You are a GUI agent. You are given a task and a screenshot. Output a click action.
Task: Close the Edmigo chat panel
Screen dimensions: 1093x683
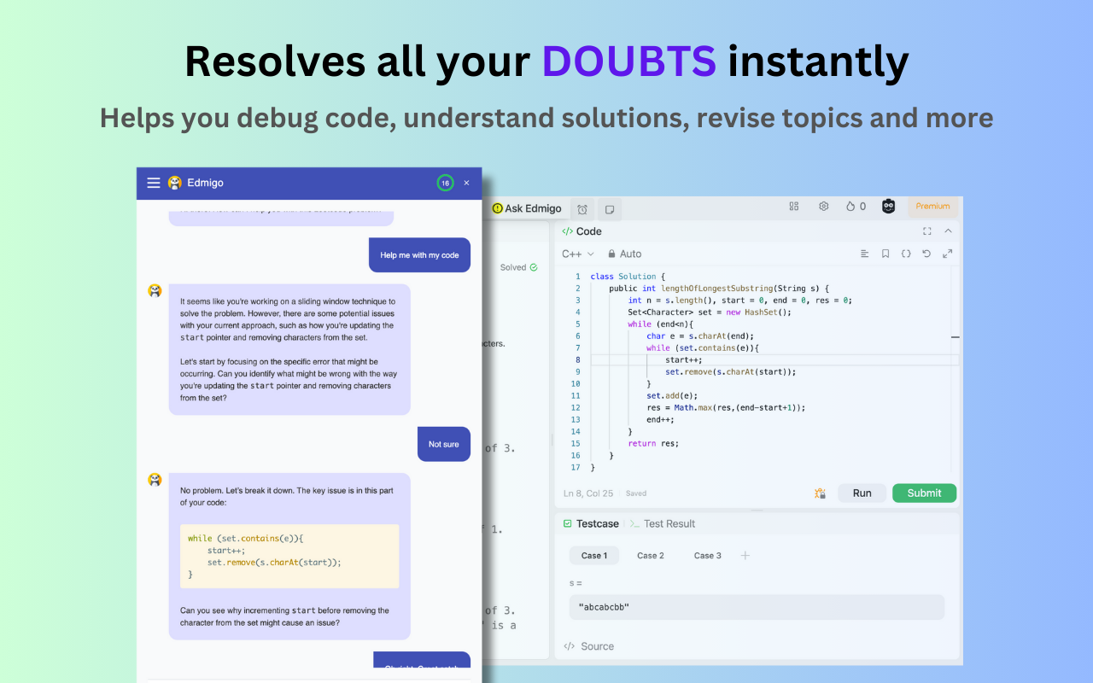pyautogui.click(x=466, y=183)
